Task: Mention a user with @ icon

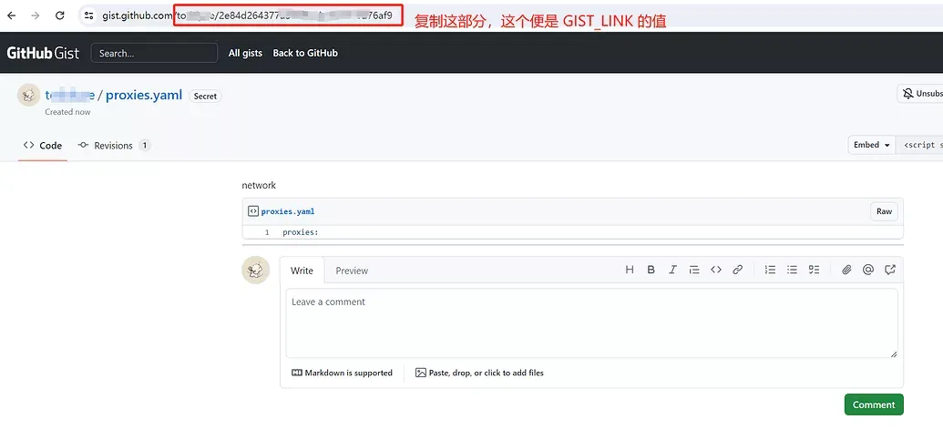Action: click(x=868, y=270)
